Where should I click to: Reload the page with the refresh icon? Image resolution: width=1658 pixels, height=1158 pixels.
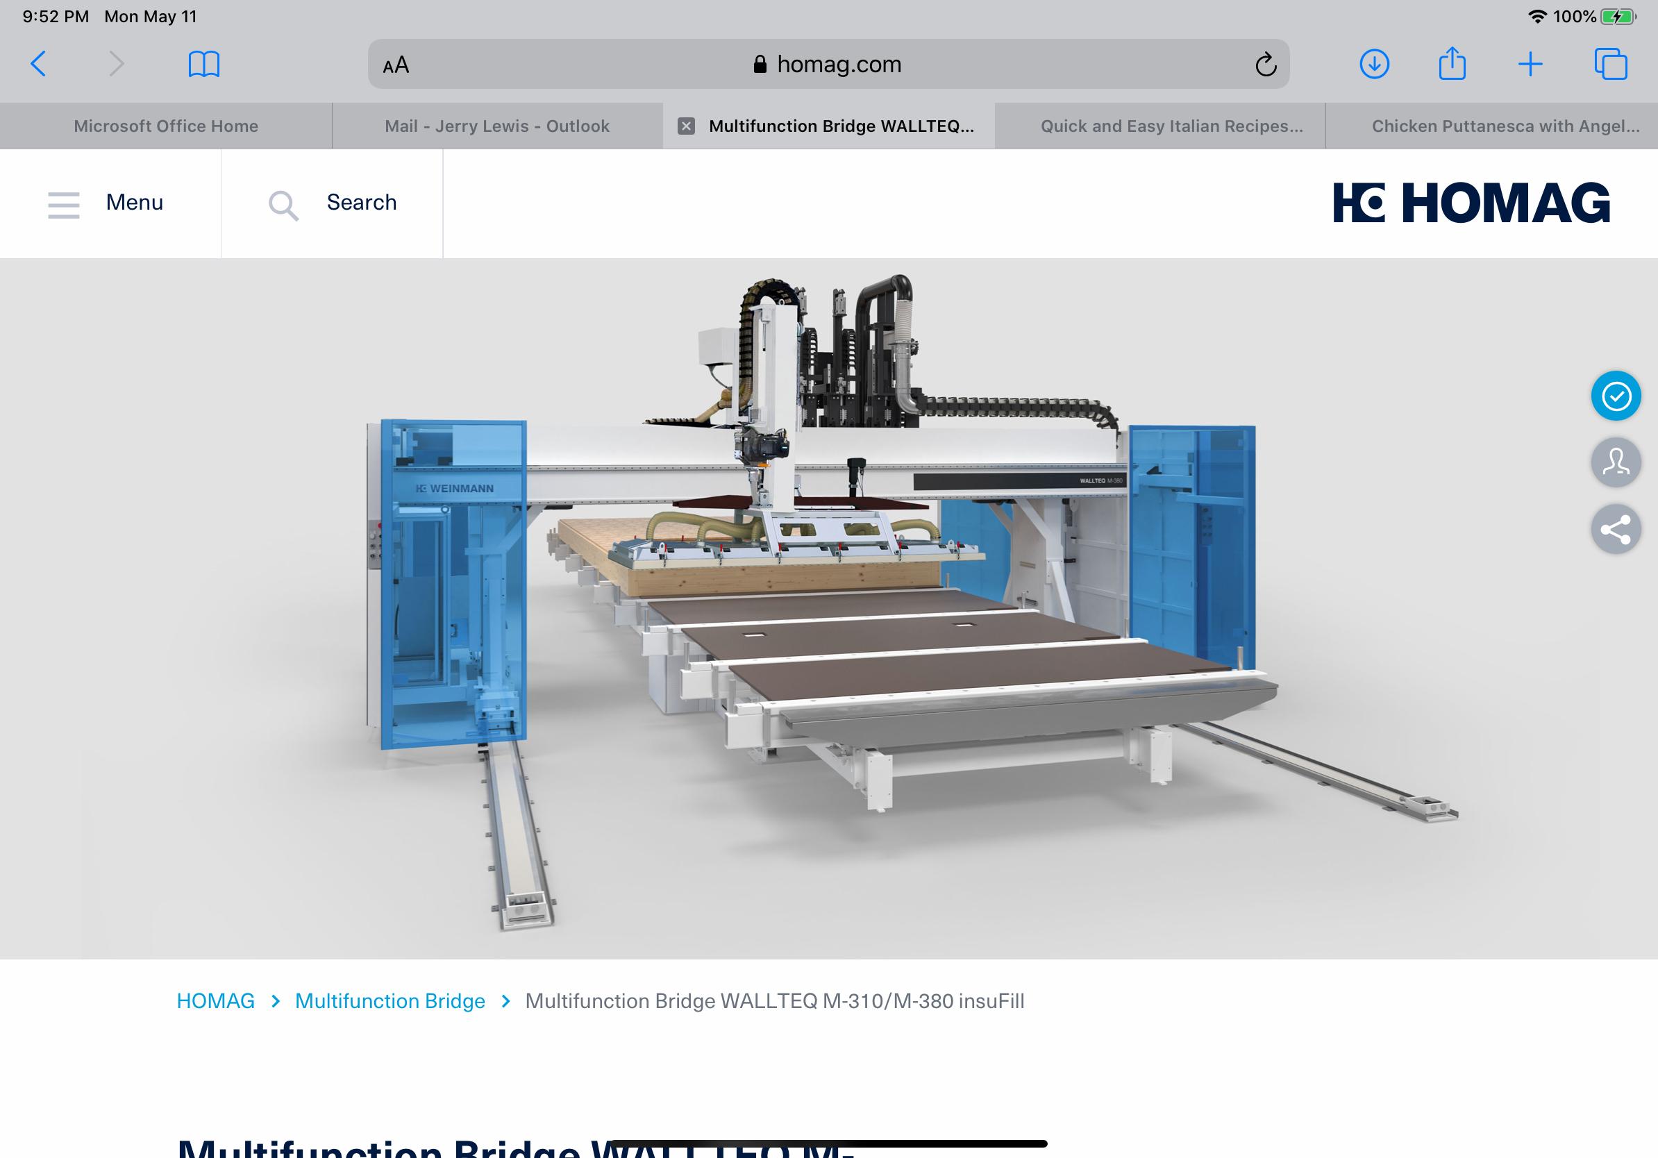tap(1265, 65)
